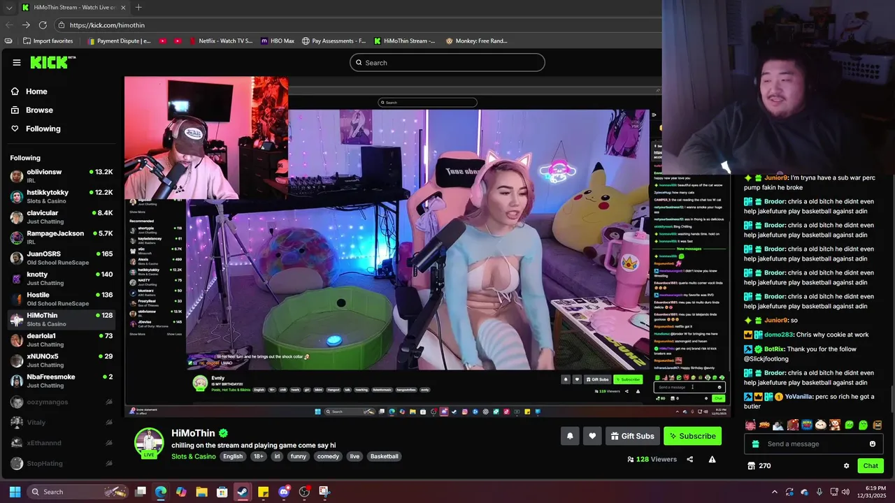Open OBS Studio from the taskbar
895x503 pixels.
coord(304,492)
